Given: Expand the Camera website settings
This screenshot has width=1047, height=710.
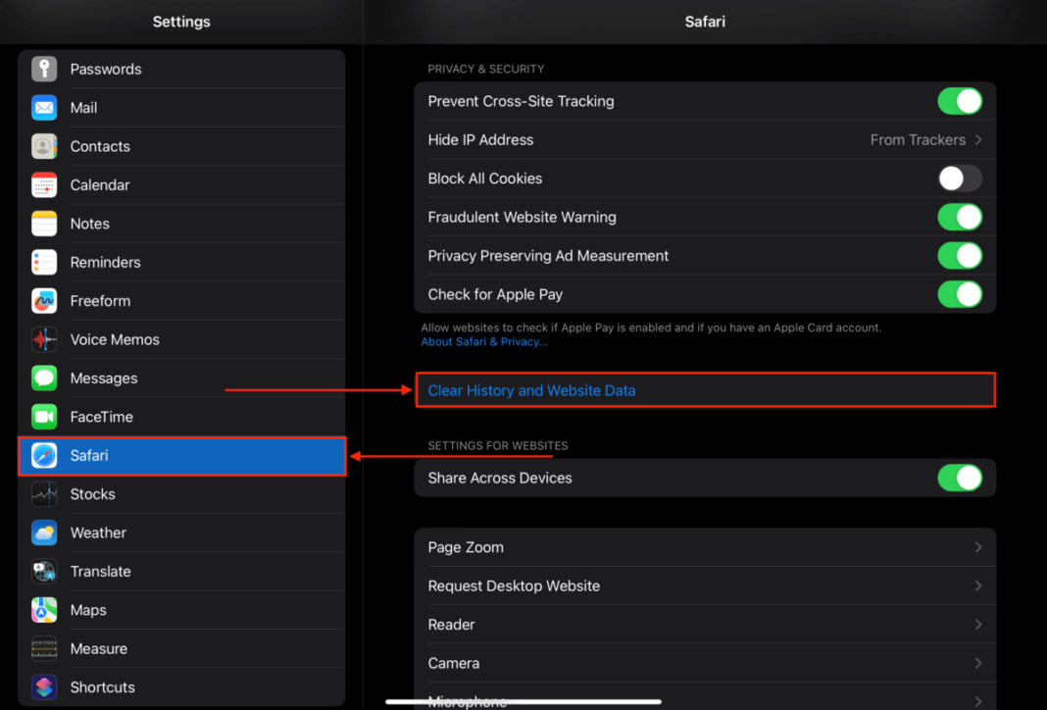Looking at the screenshot, I should [705, 663].
